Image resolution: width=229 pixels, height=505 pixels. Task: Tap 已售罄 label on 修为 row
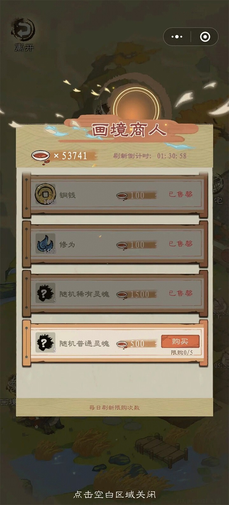pyautogui.click(x=181, y=244)
